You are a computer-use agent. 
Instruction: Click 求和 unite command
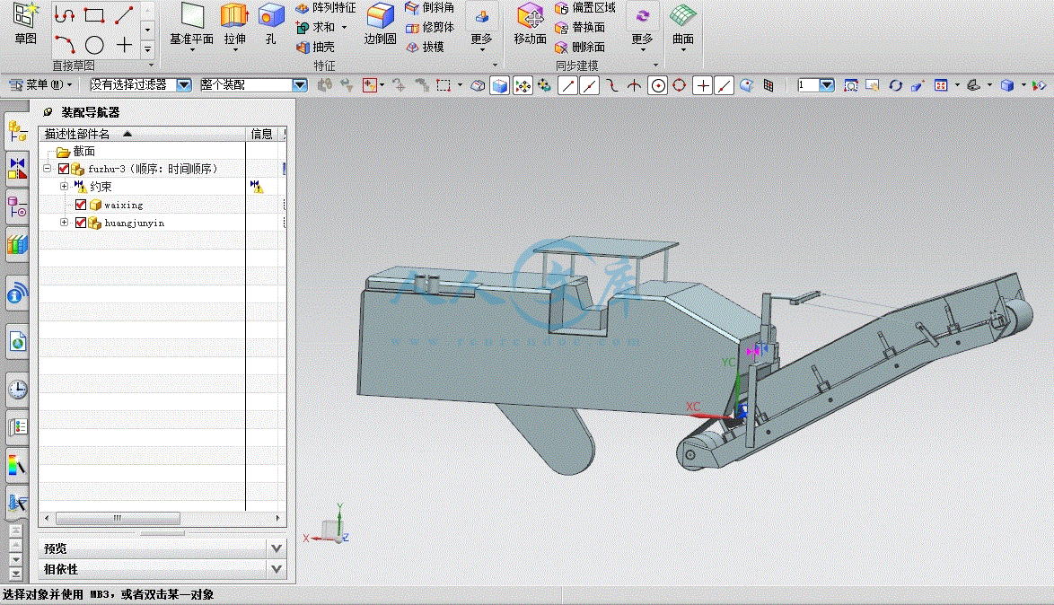pyautogui.click(x=314, y=28)
